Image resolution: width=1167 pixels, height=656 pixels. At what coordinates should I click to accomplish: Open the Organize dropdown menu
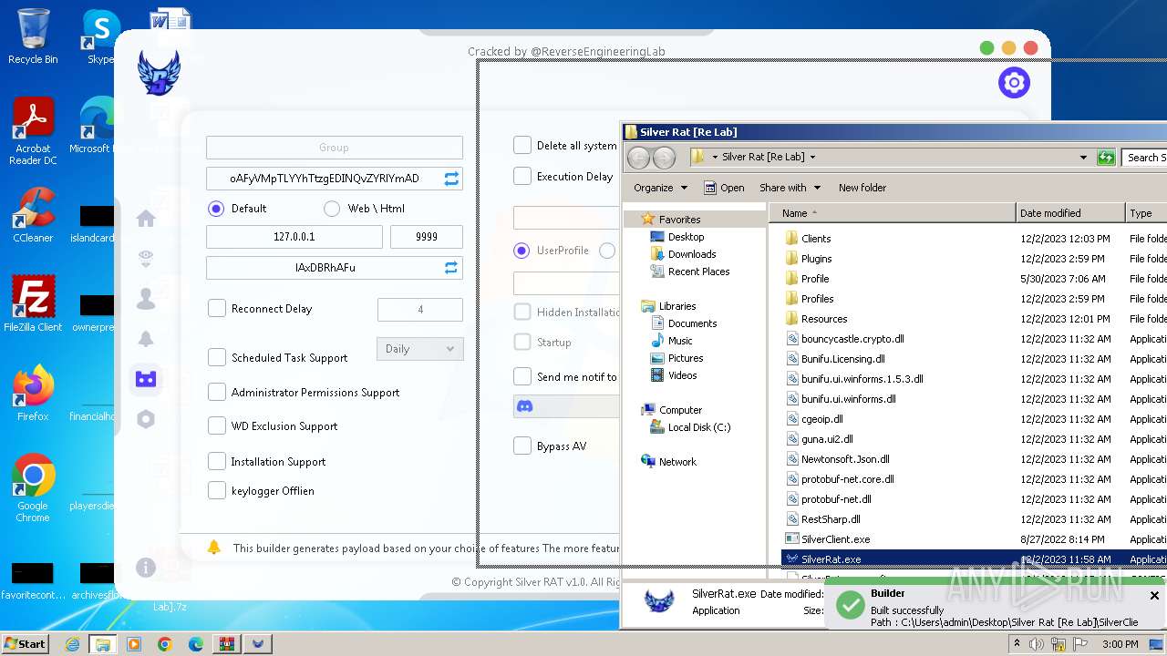coord(660,188)
